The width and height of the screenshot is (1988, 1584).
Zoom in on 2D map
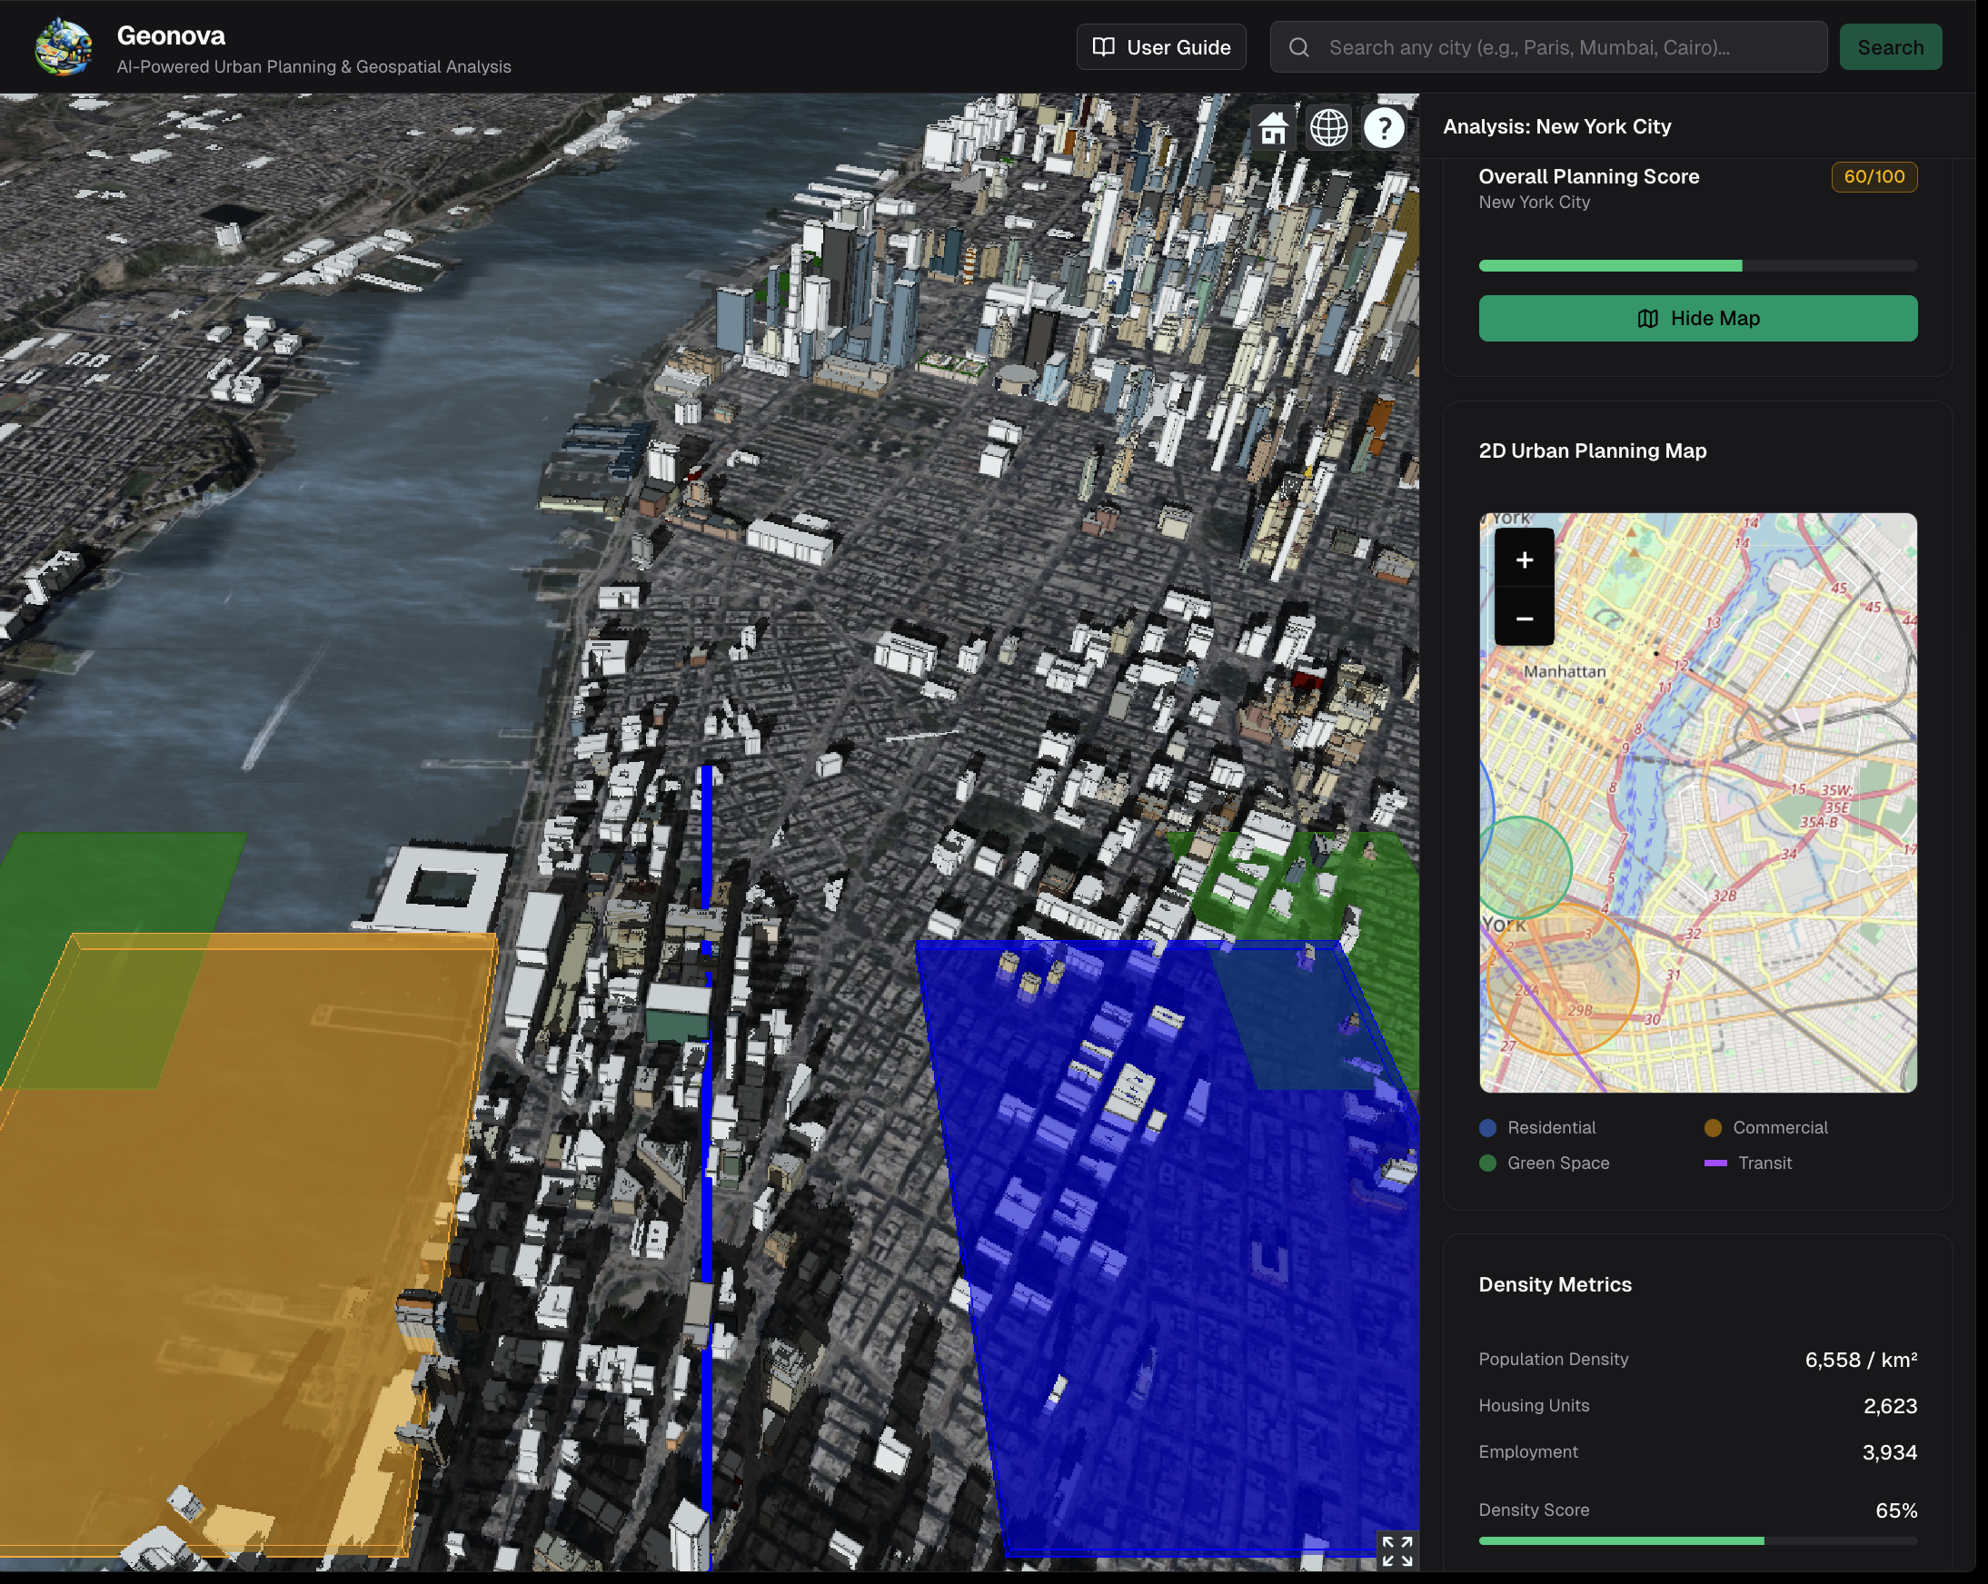[1524, 559]
